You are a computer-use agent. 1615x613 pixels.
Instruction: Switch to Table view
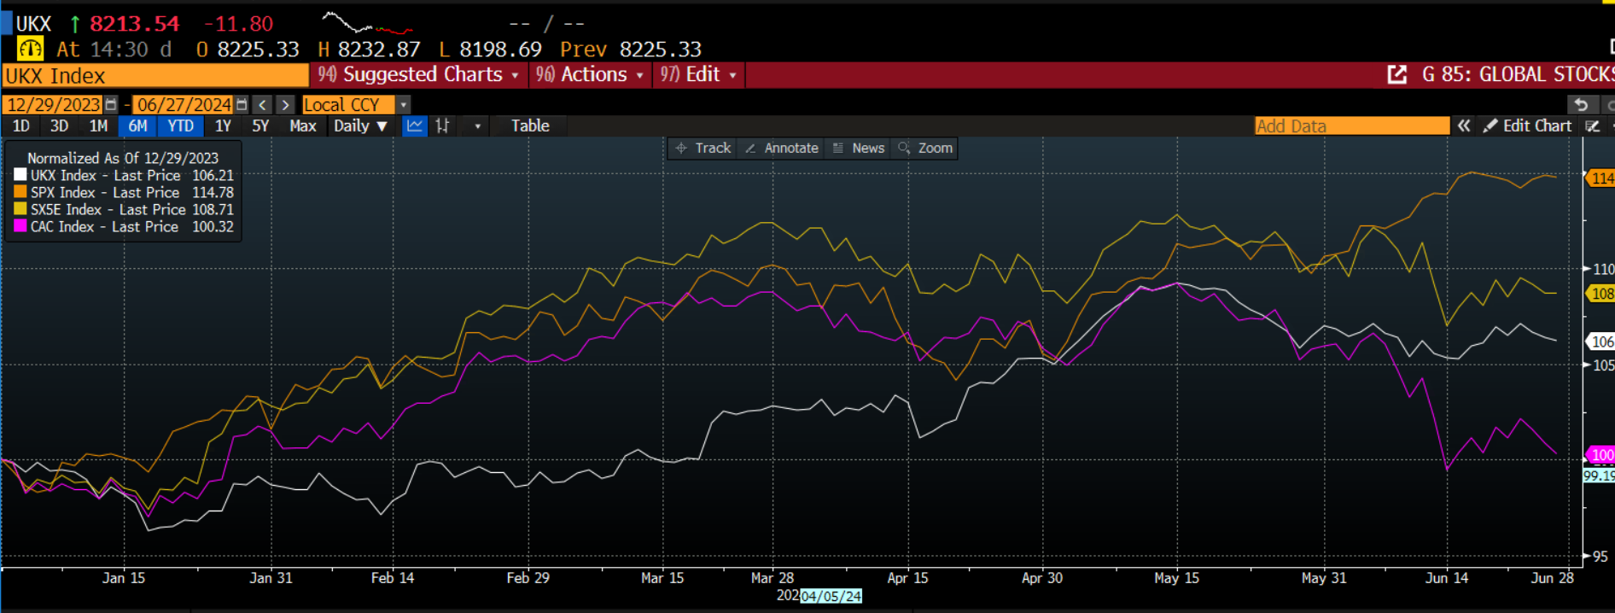tap(530, 126)
